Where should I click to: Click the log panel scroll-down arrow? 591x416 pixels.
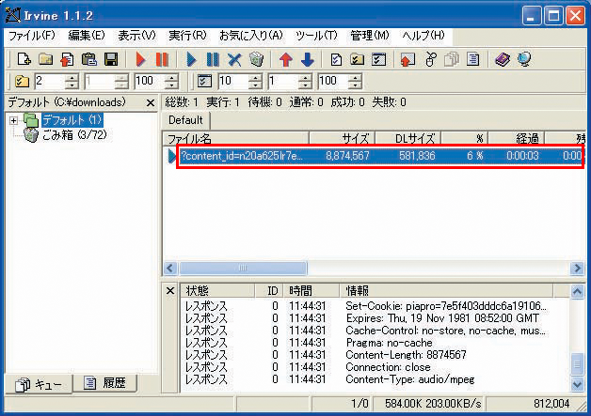tap(577, 384)
